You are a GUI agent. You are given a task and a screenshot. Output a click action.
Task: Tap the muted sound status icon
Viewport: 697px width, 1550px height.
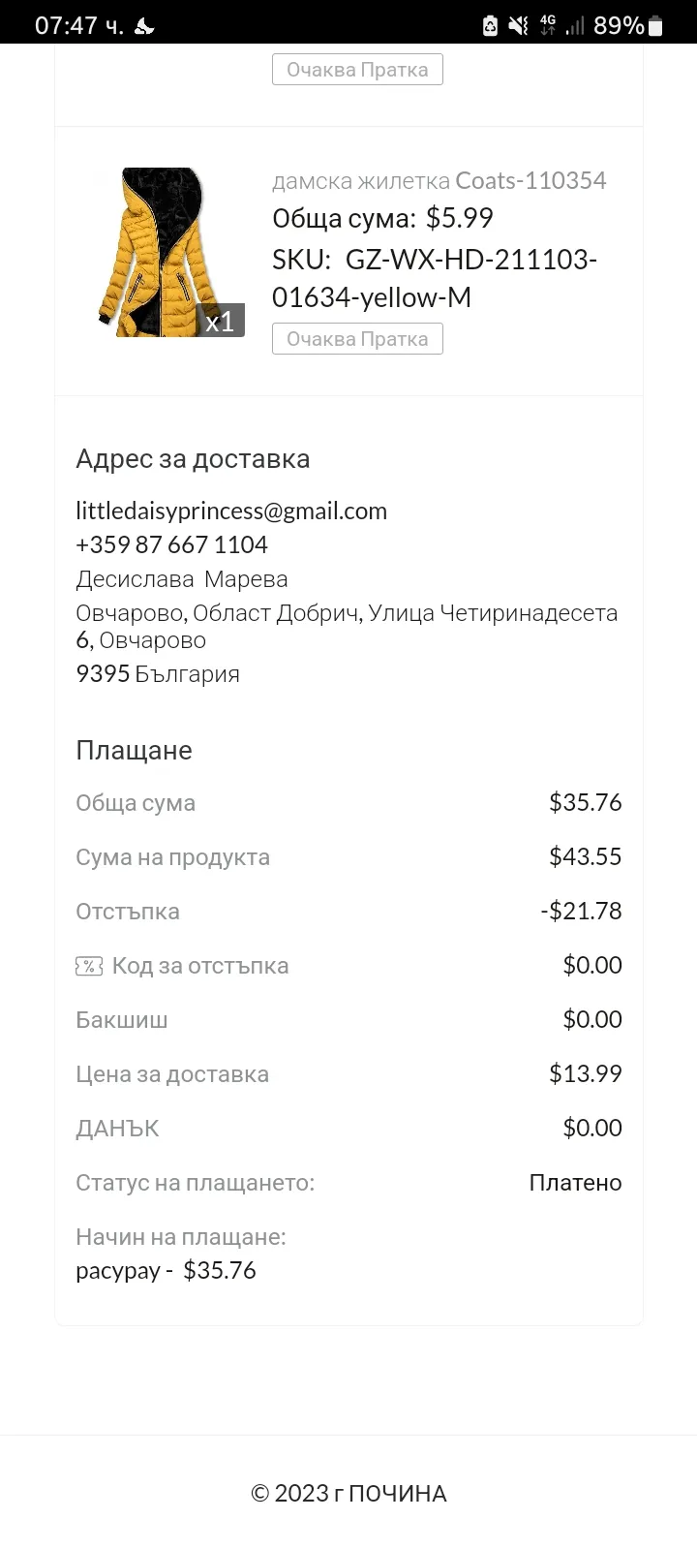pos(519,26)
